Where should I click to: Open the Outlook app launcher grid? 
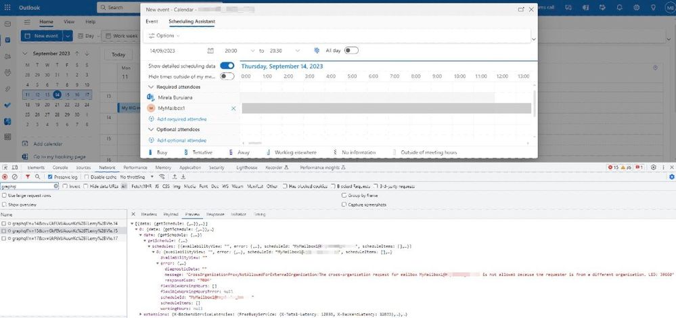[x=7, y=7]
